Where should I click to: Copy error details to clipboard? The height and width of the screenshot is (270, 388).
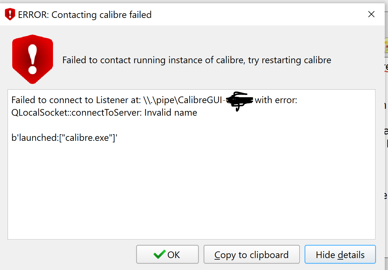(251, 255)
